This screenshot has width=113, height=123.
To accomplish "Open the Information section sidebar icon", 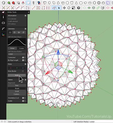I will [x=3, y=17].
